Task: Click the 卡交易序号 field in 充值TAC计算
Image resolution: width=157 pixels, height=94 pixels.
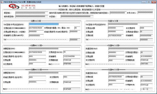Action: pyautogui.click(x=146, y=28)
